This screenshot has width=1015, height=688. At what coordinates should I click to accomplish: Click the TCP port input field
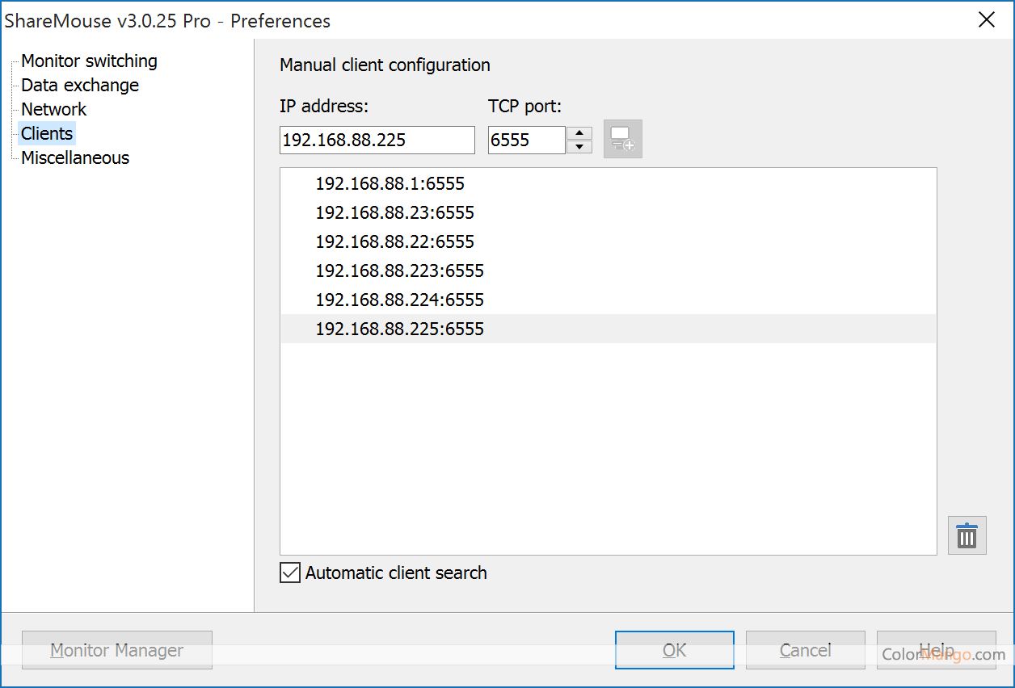coord(526,140)
